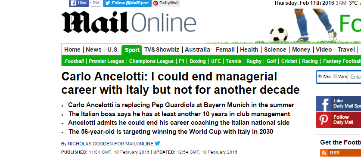
Task: Click the Pinterest Follow Daily Mail box
Action: point(339,120)
